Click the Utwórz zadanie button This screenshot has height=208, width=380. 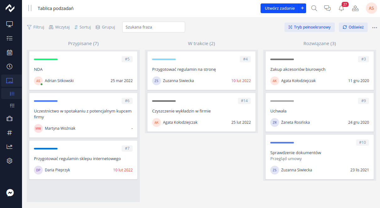[279, 8]
